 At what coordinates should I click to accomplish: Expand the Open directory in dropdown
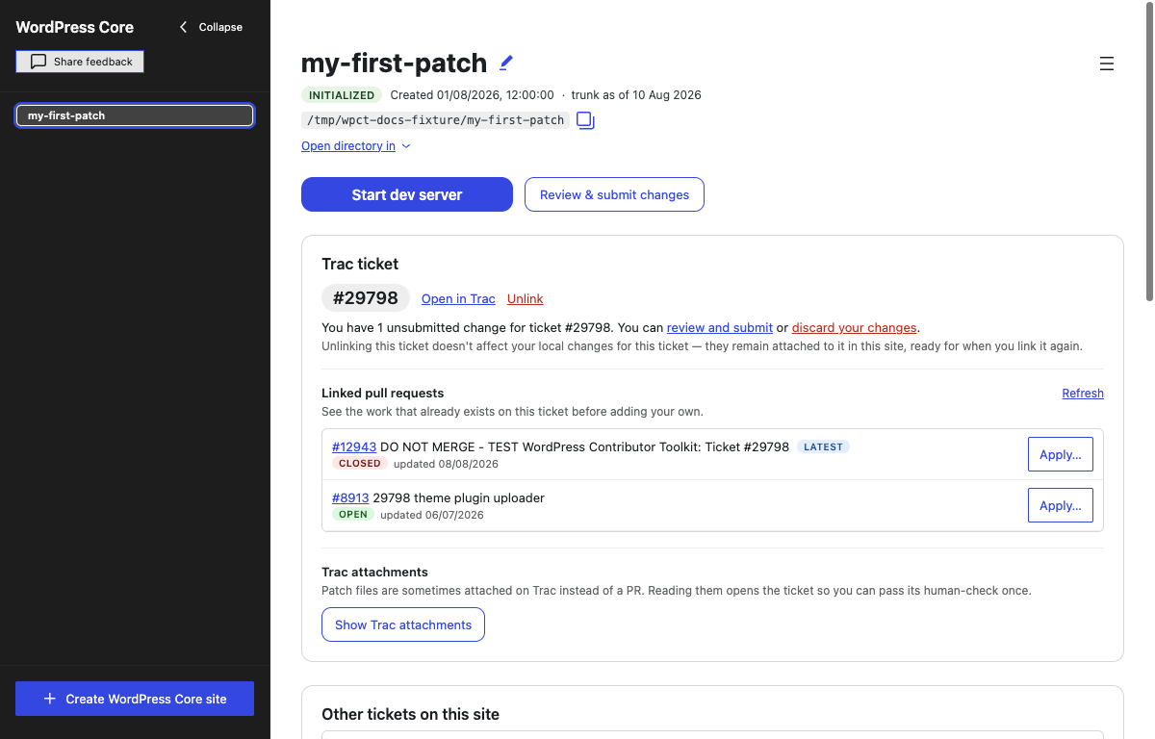[x=356, y=146]
